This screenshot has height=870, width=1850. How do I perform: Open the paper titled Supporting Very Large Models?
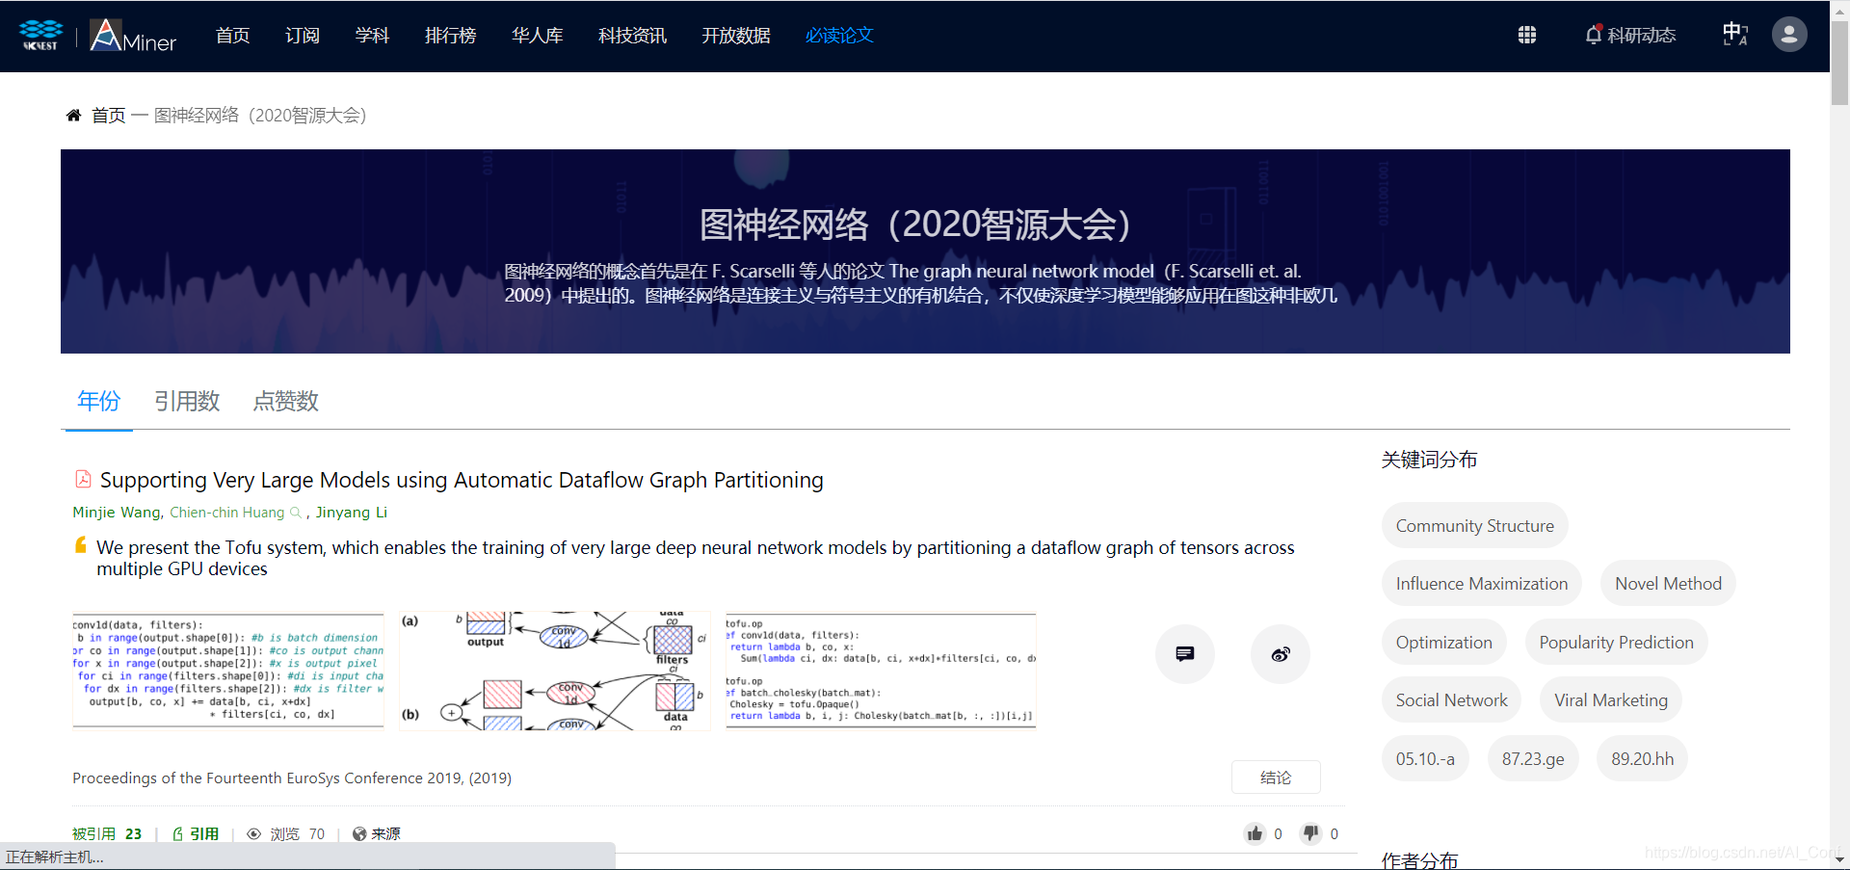pyautogui.click(x=461, y=479)
